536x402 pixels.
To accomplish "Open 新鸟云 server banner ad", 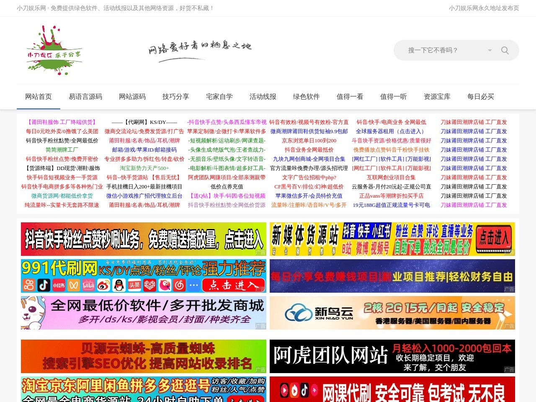I will pyautogui.click(x=392, y=313).
